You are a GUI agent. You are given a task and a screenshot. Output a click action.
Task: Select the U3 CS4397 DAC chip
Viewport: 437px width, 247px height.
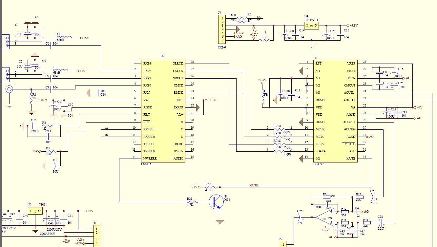point(335,111)
